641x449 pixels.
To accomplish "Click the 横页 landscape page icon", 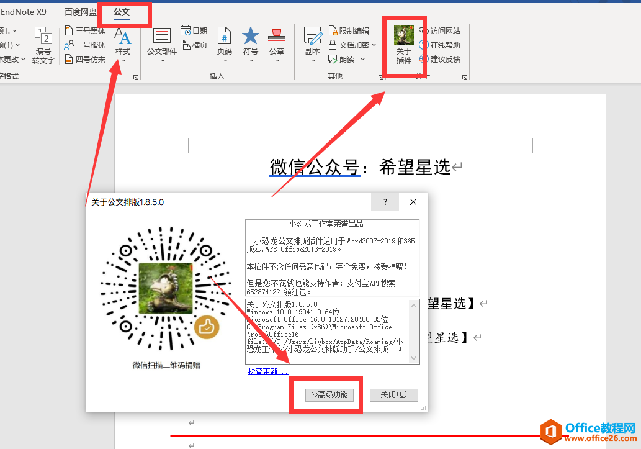I will pyautogui.click(x=194, y=44).
